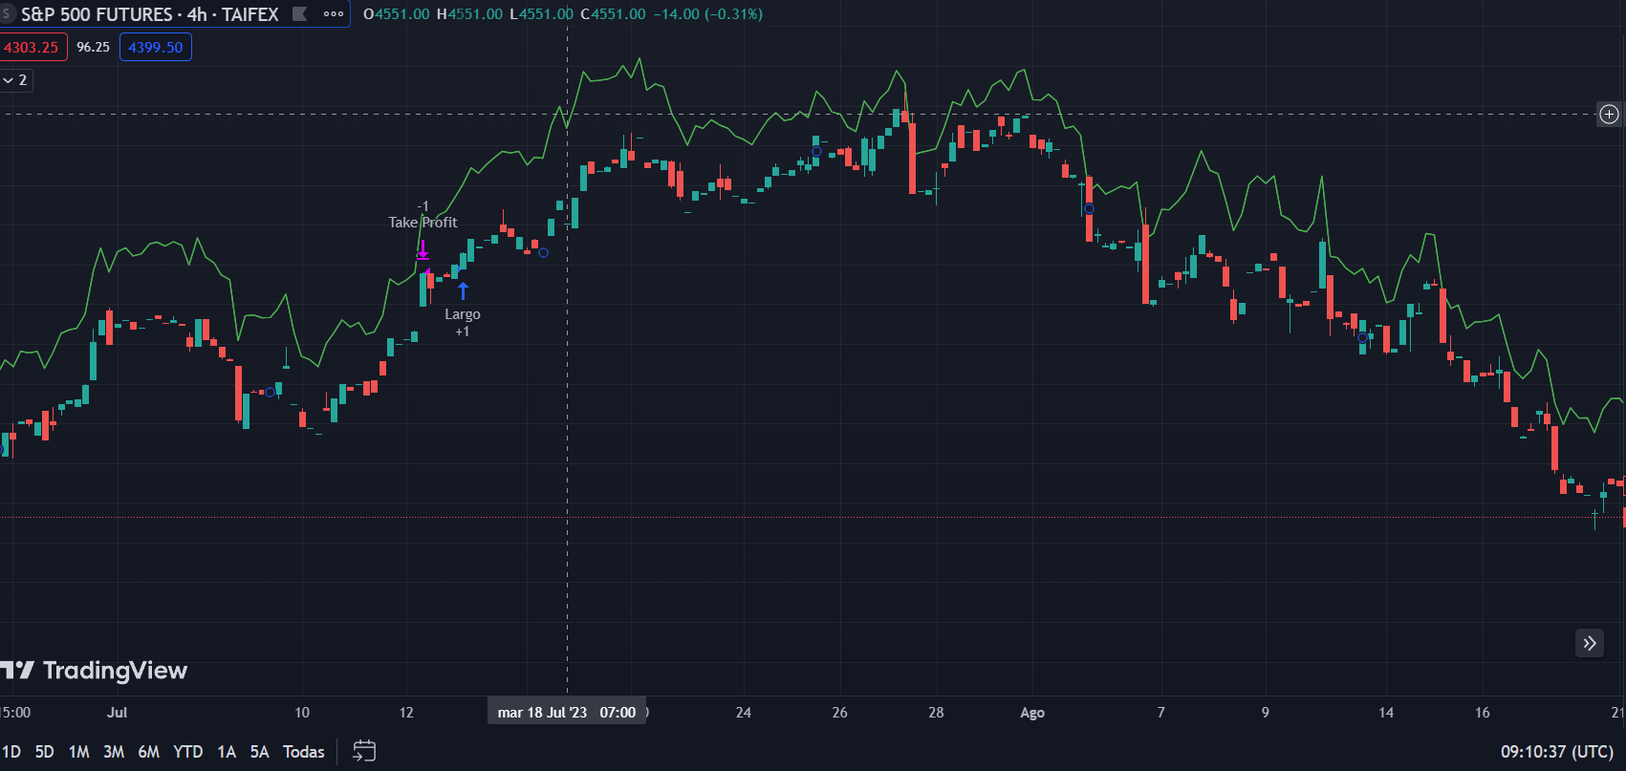
Task: Click the closing price C4551.00 value
Action: click(613, 14)
